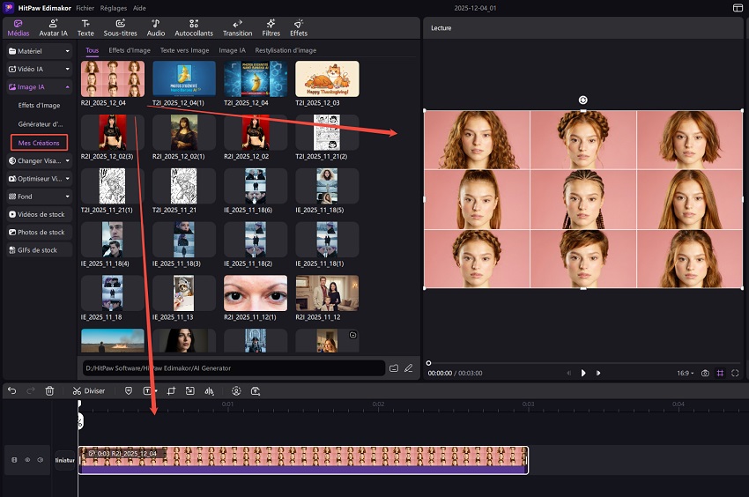749x497 pixels.
Task: Open the 16:9 aspect ratio dropdown
Action: (685, 374)
